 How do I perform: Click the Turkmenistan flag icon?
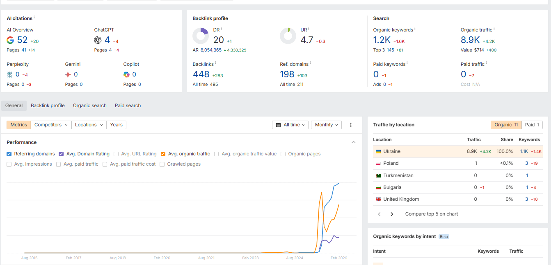[378, 175]
